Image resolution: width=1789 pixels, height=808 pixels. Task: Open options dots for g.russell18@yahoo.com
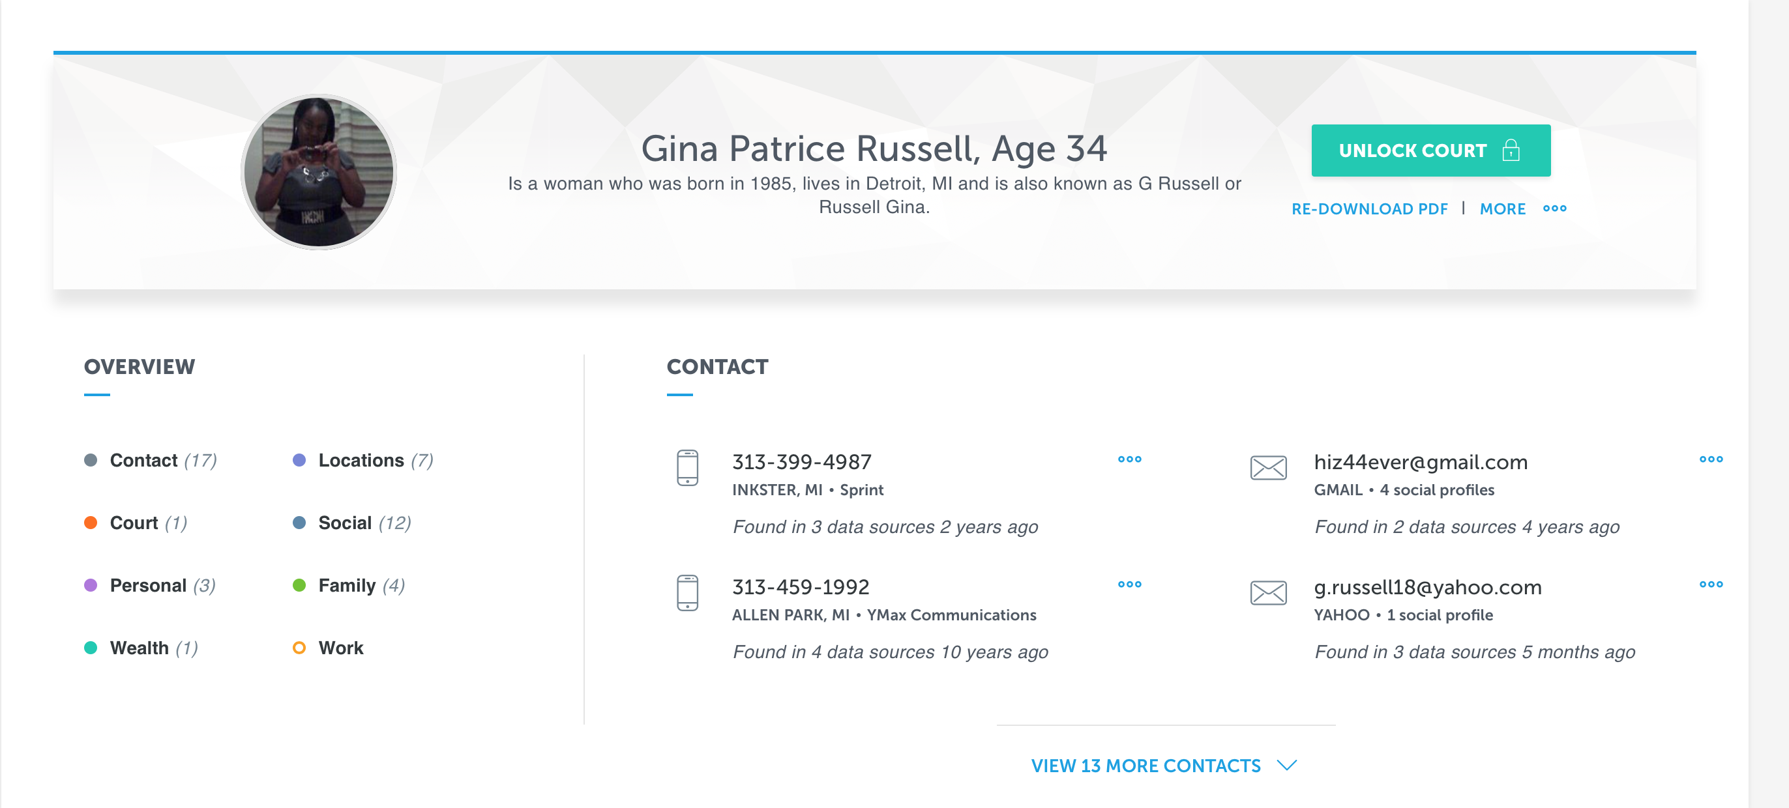point(1711,584)
